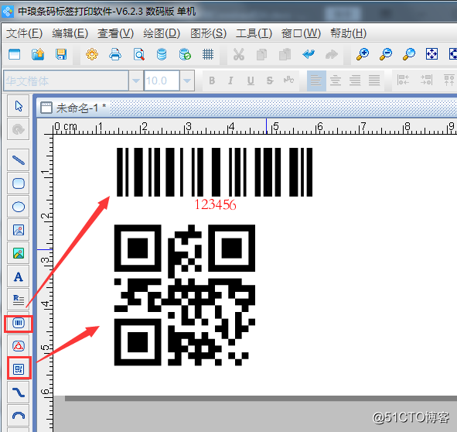Select the red triangle shape tool
This screenshot has width=457, height=432.
(x=19, y=346)
